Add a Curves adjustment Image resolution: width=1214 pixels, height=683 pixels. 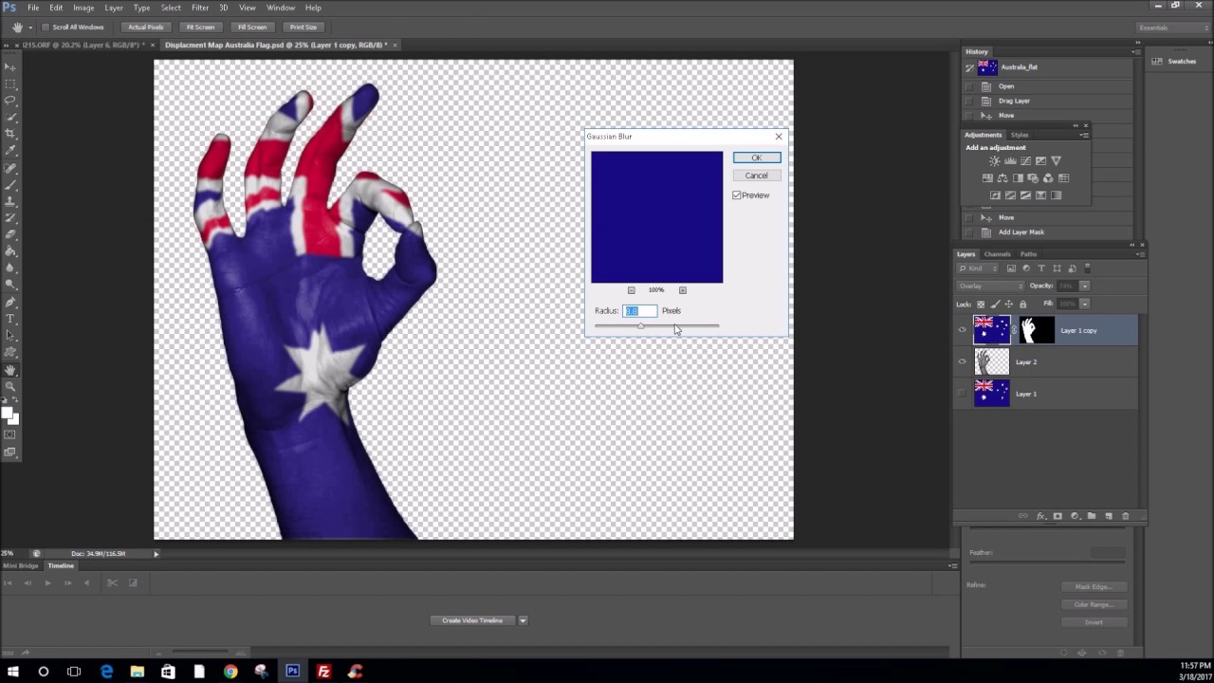coord(1025,161)
